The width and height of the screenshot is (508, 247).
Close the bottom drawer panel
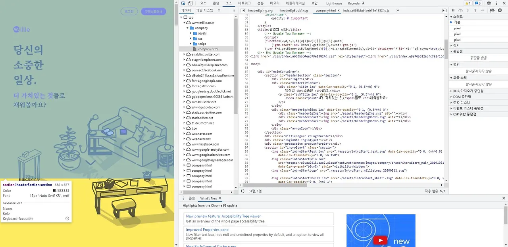[504, 198]
